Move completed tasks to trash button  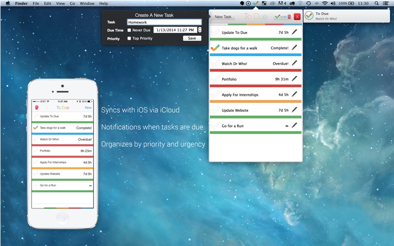(283, 17)
